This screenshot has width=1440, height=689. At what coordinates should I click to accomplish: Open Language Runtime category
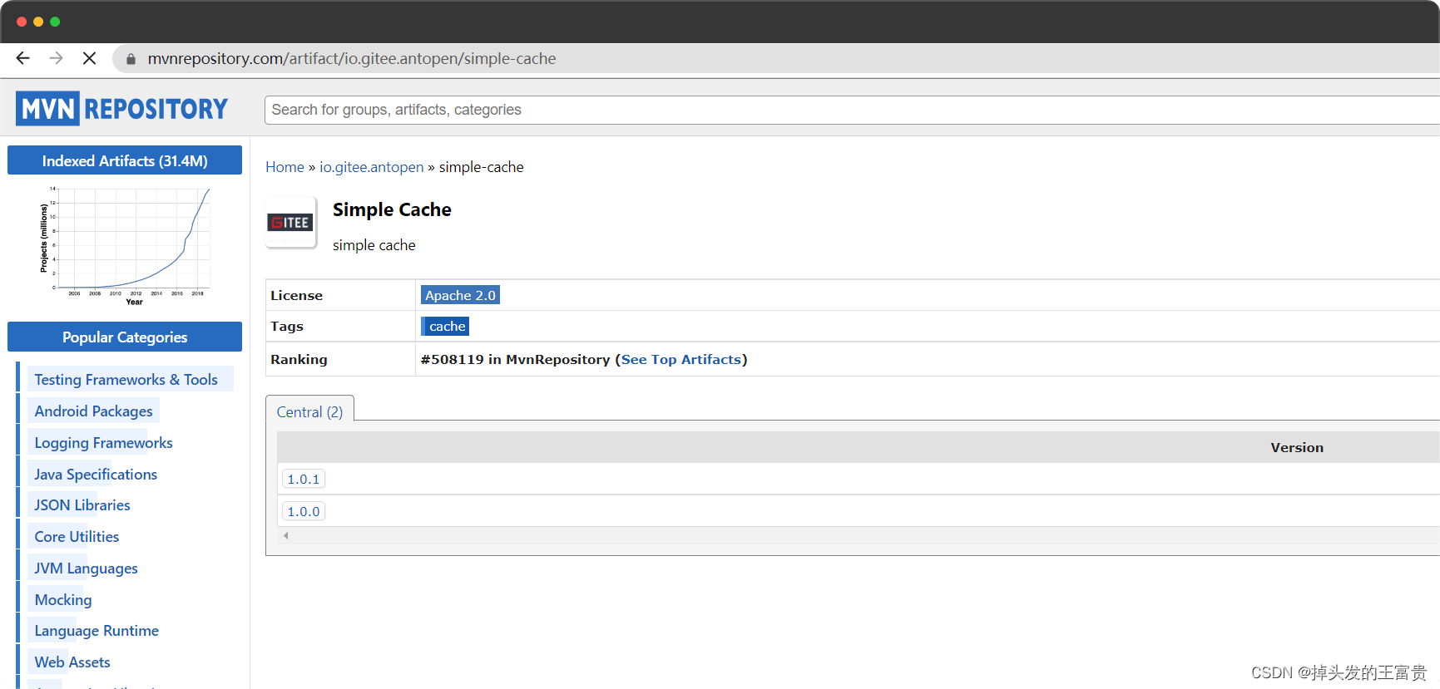96,631
